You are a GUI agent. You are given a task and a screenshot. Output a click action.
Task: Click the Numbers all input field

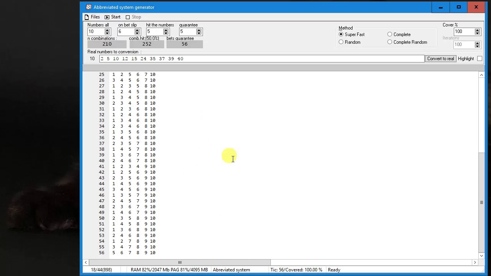96,32
